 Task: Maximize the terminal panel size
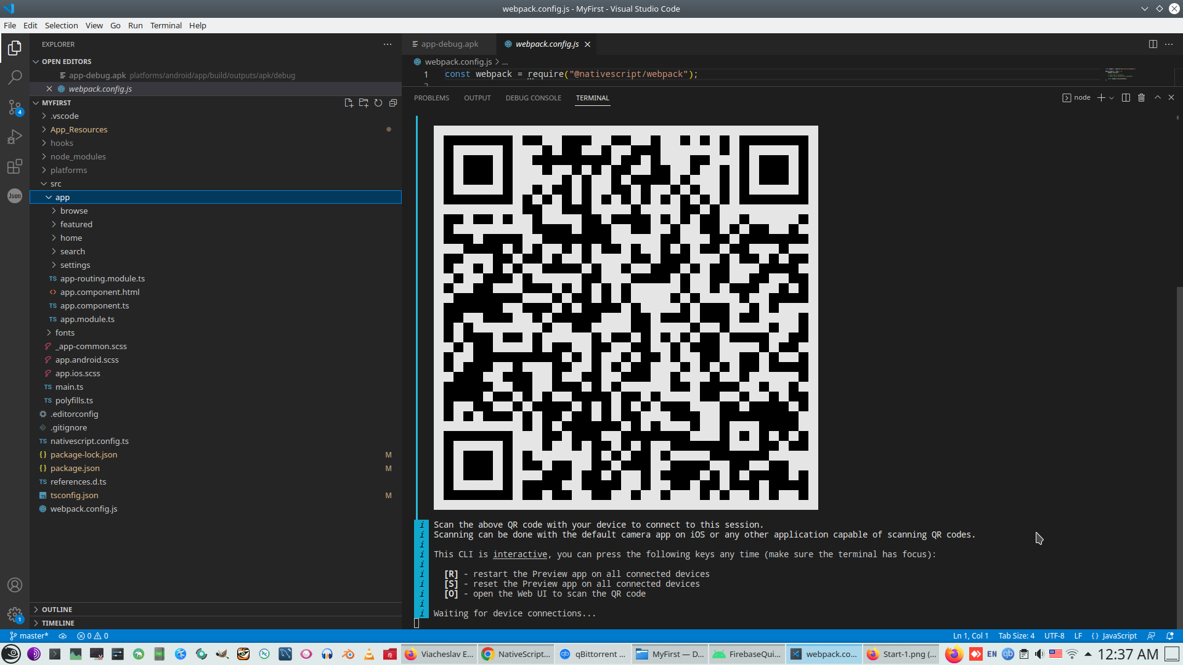(1158, 98)
